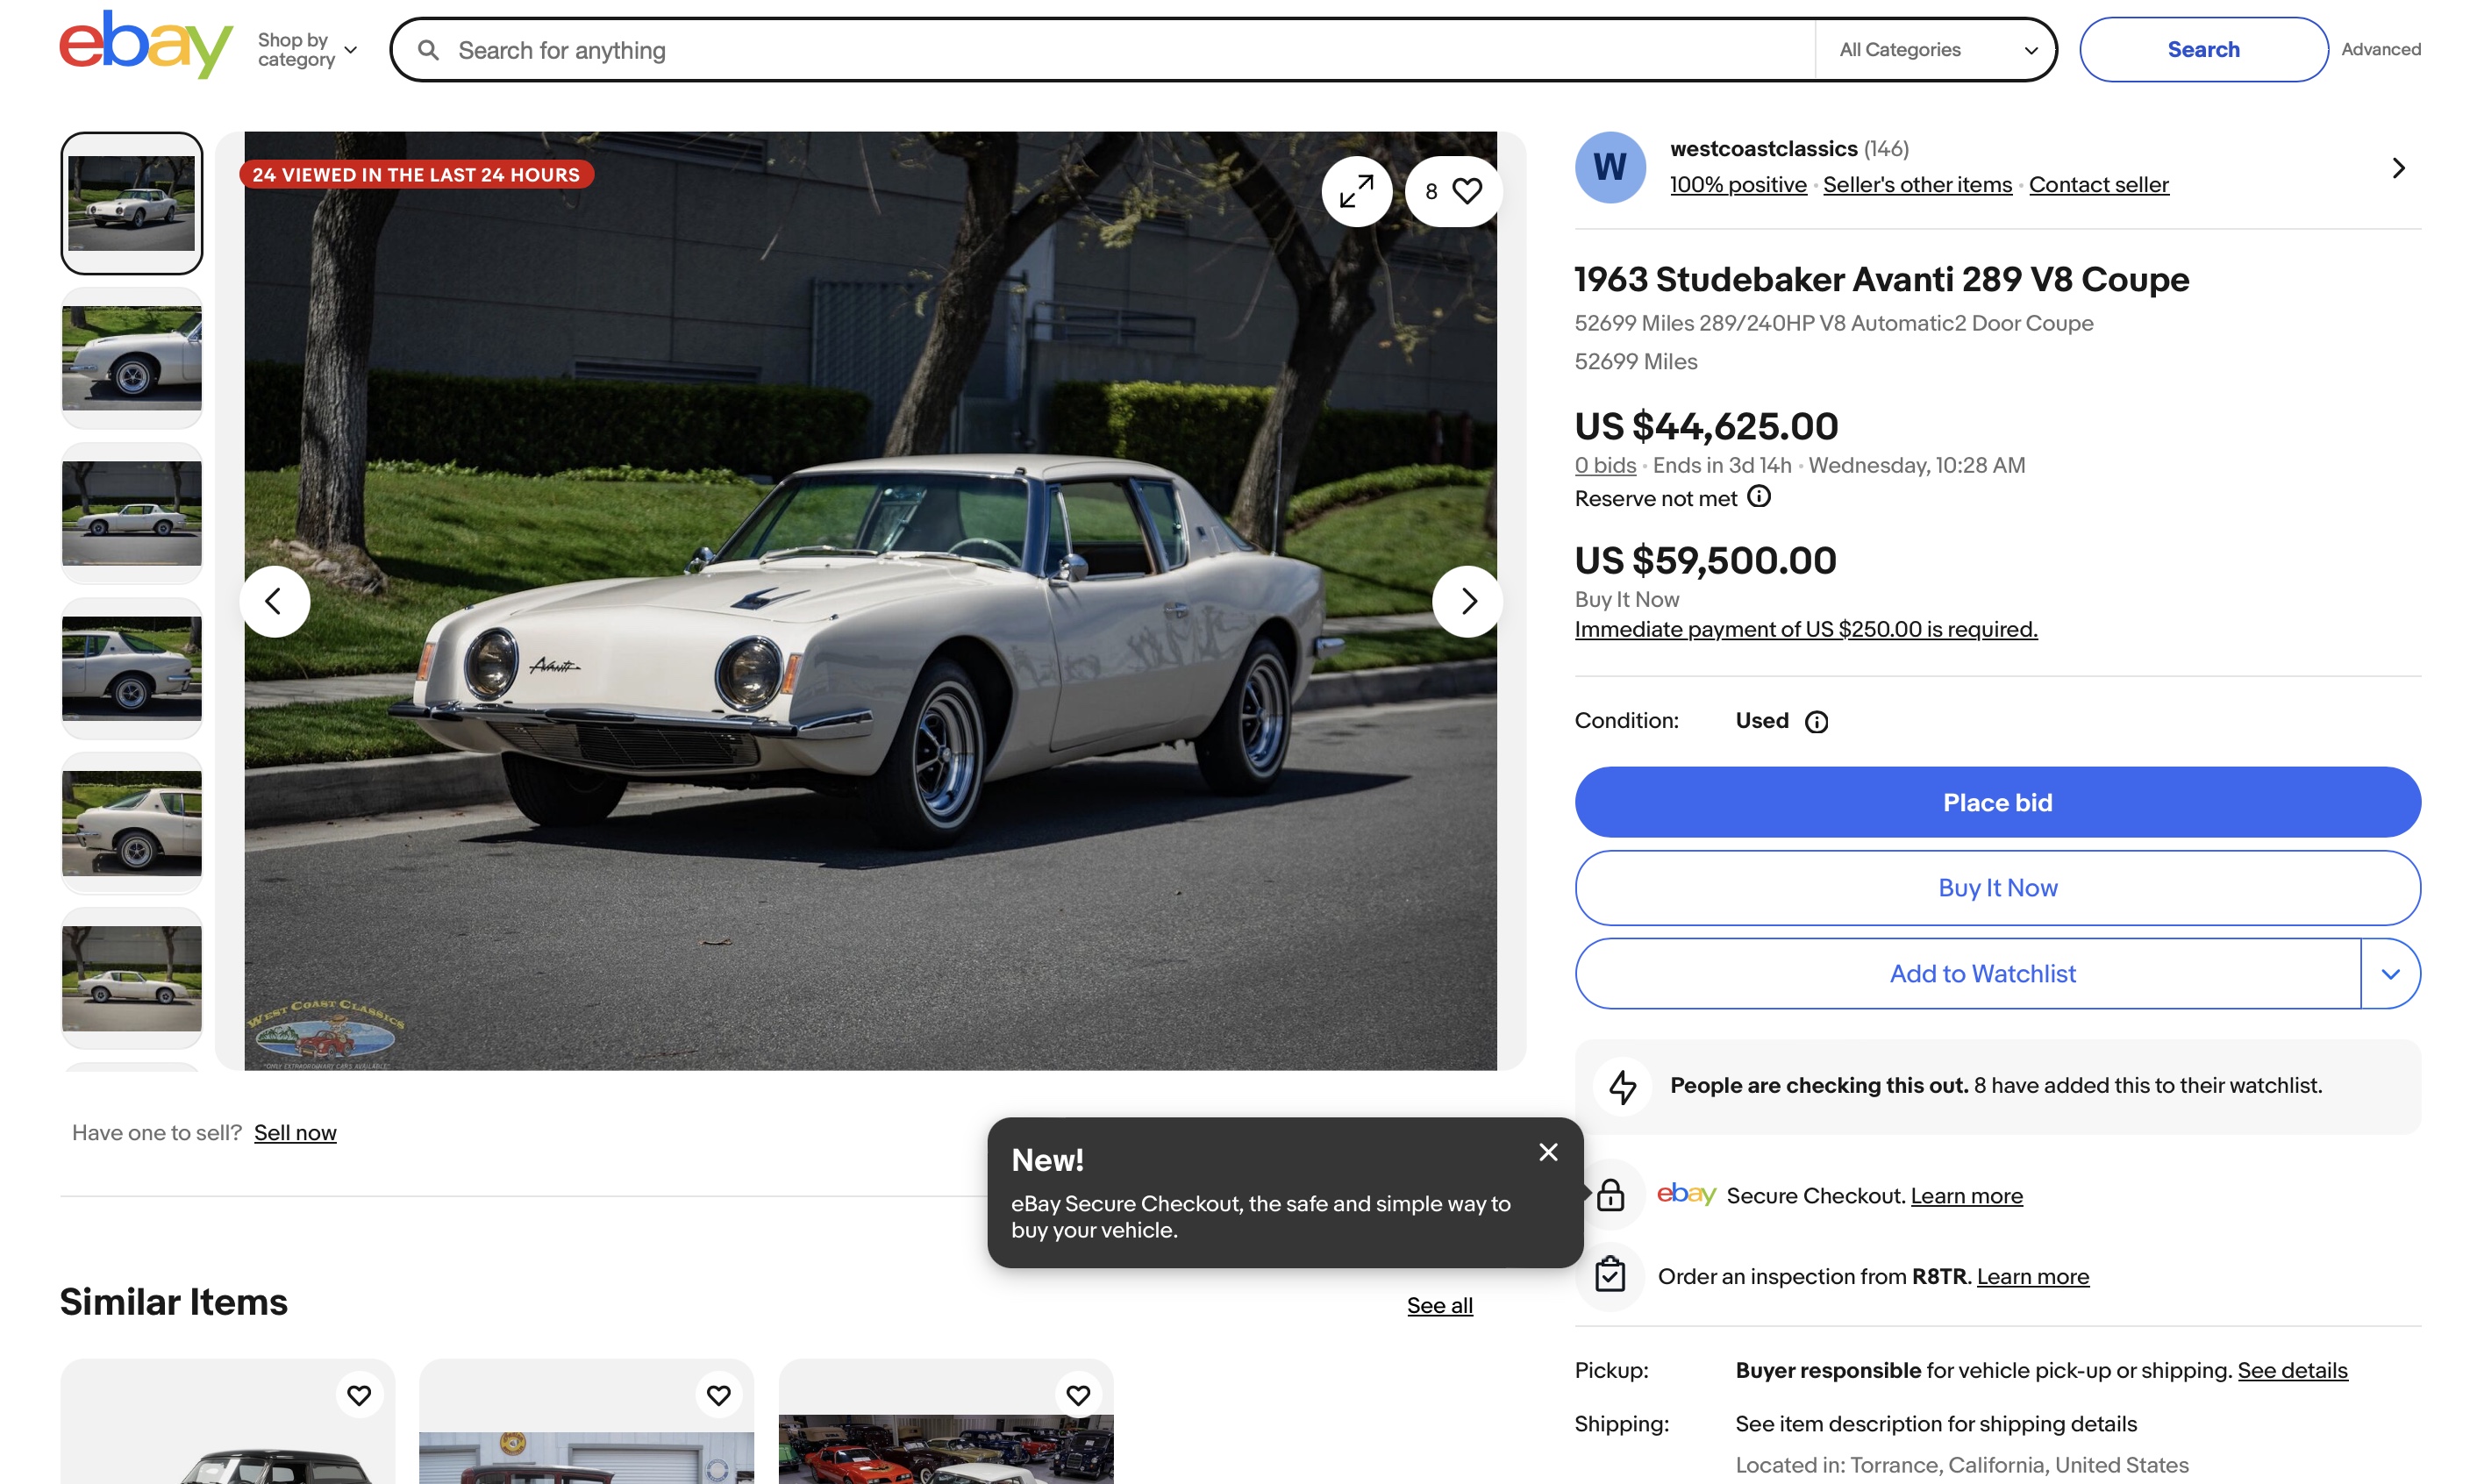Place a bid on the Avanti

(x=1997, y=802)
